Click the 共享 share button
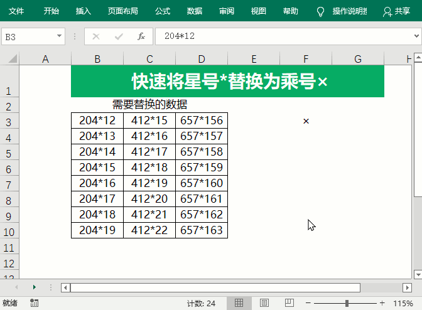Viewport: 422px width, 310px height. (397, 11)
